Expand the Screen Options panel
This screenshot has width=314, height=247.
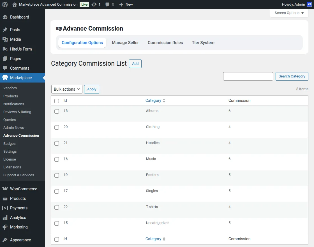[x=289, y=13]
